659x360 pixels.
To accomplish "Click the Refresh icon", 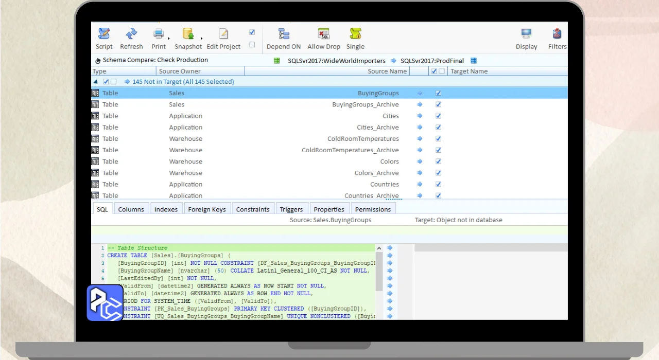I will pos(131,34).
